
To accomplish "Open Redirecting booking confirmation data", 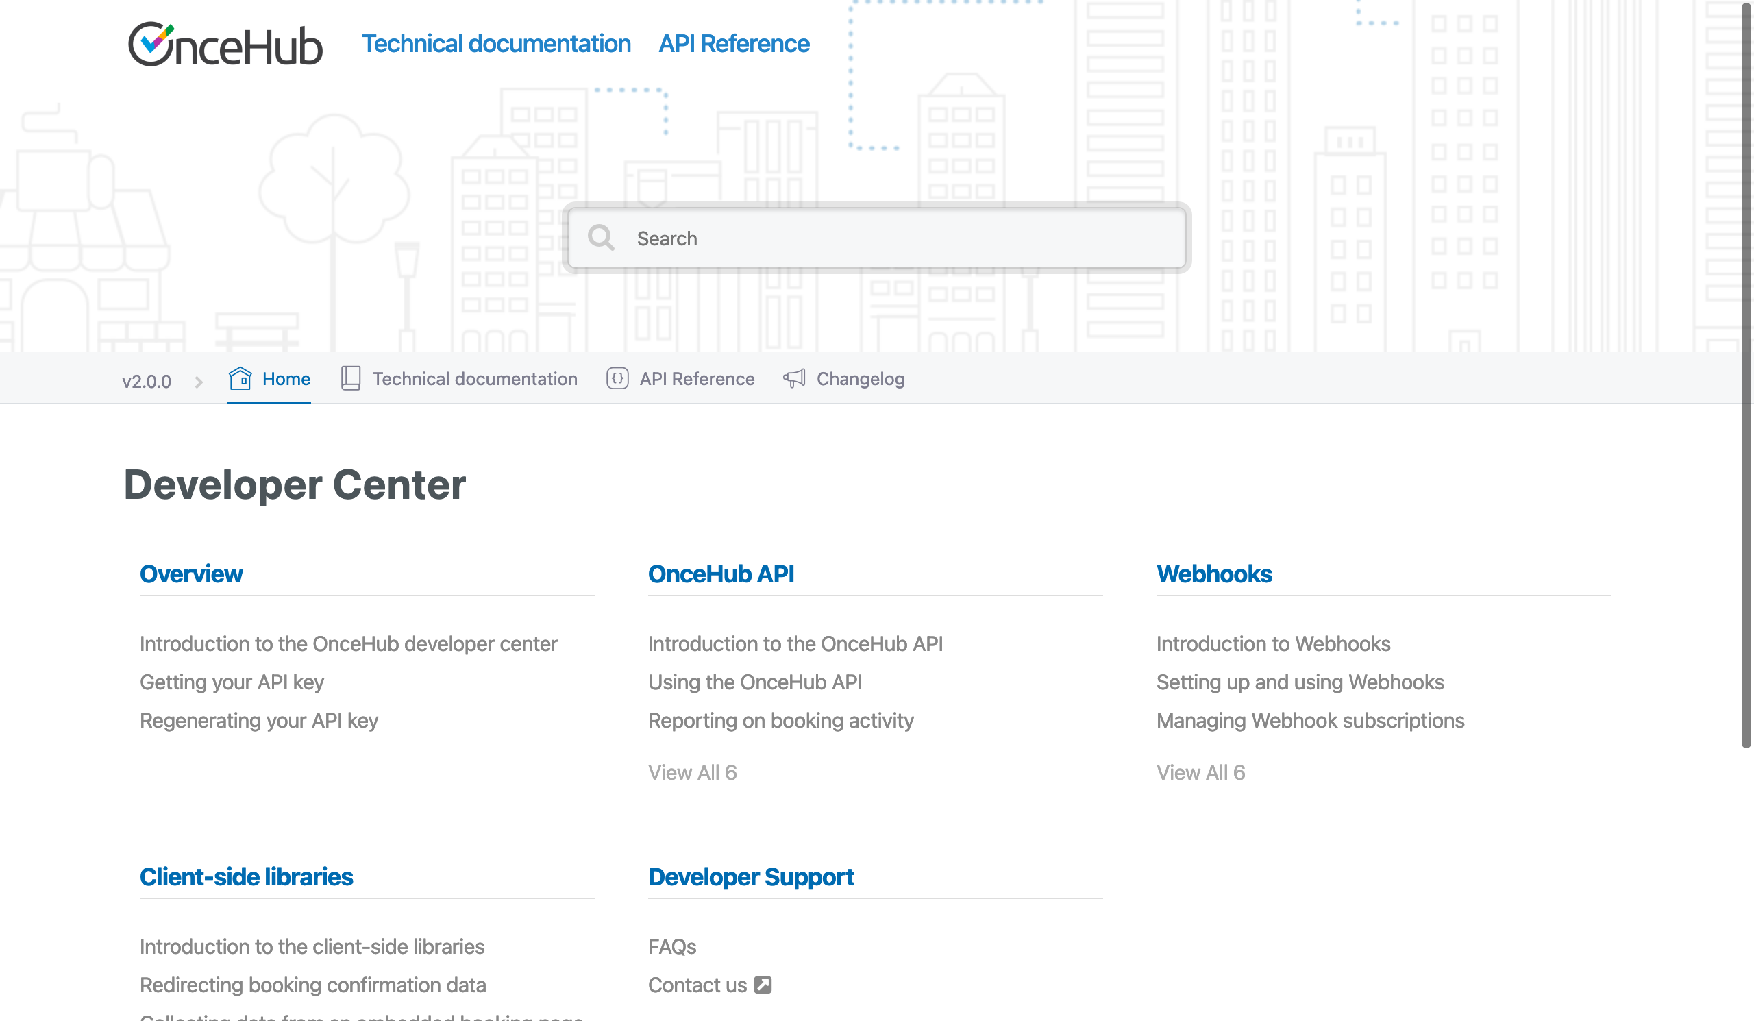I will click(313, 985).
